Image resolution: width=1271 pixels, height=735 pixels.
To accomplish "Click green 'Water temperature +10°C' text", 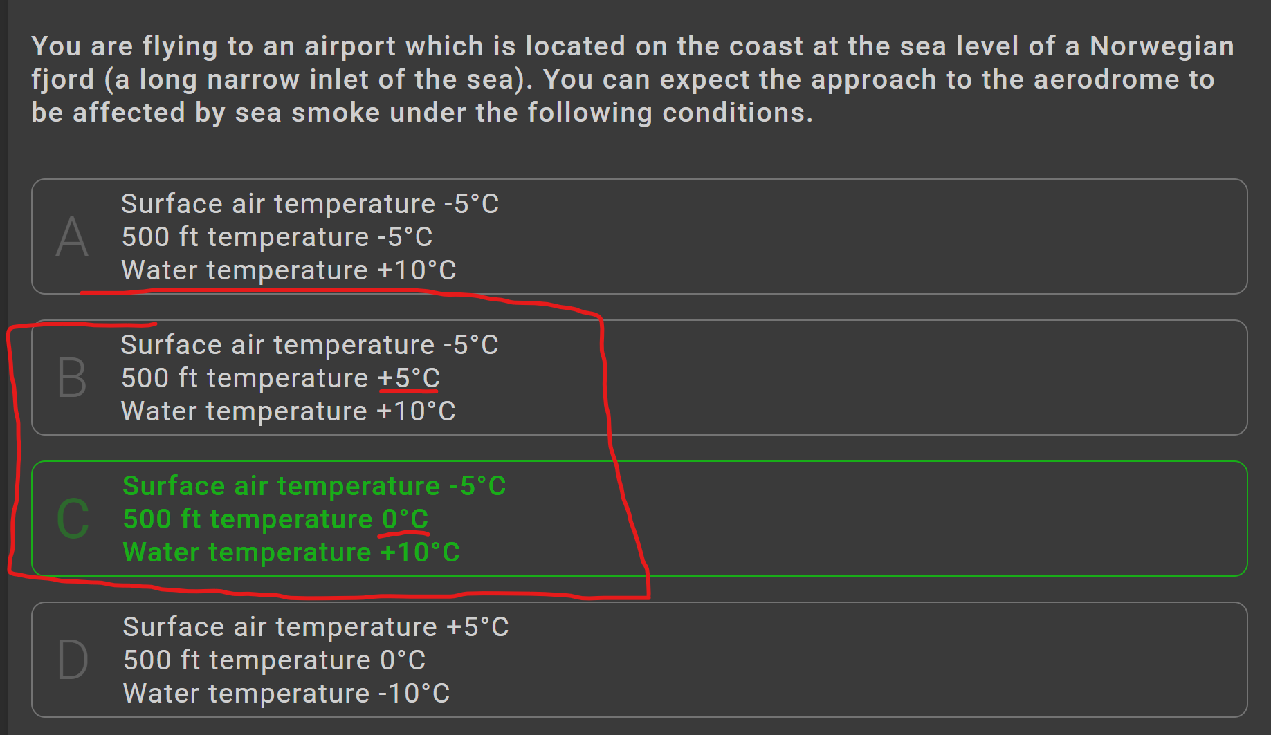I will 291,552.
